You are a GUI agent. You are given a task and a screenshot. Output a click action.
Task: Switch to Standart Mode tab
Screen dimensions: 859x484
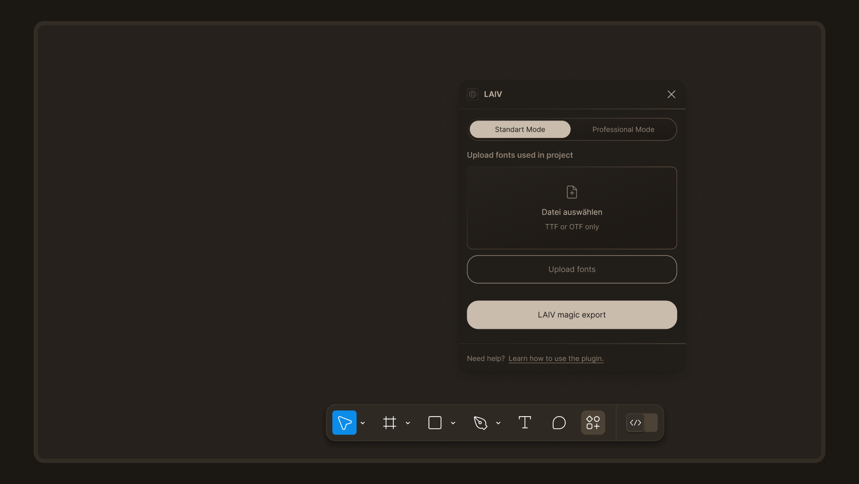(520, 129)
